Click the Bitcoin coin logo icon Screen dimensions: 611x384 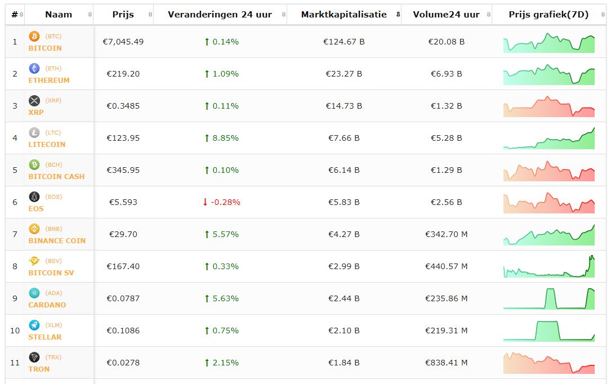(34, 37)
